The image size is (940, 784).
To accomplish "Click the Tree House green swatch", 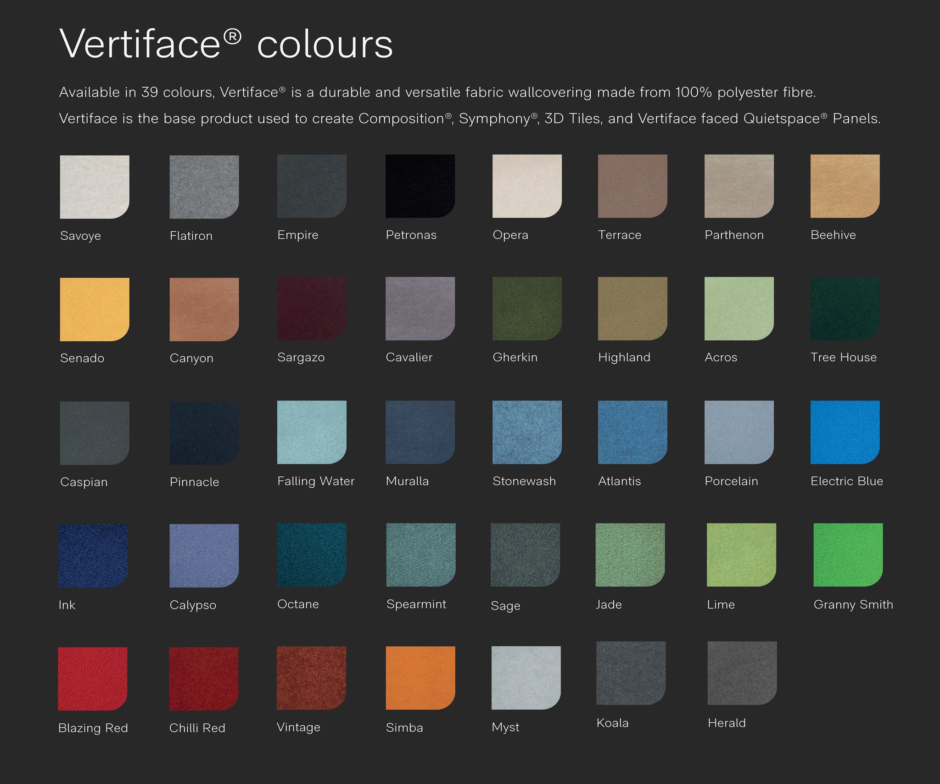I will [845, 309].
